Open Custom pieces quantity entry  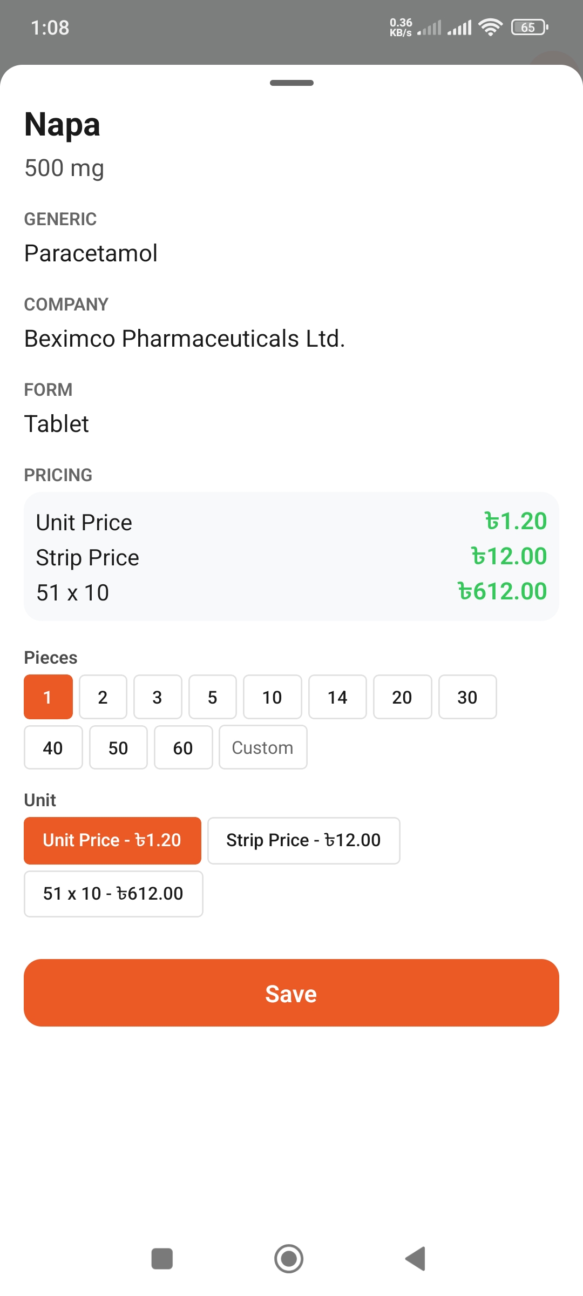click(263, 748)
